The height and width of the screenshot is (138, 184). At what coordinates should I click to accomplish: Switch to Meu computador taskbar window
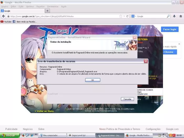pos(52,135)
